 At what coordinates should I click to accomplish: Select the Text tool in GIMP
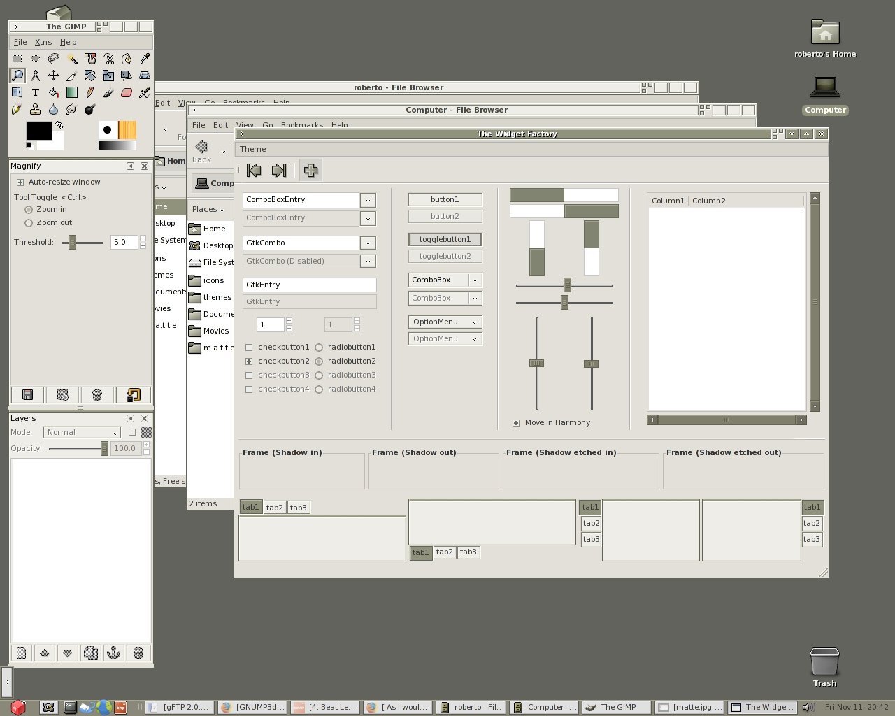[x=36, y=92]
